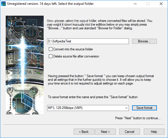Click the 'MP3, 128-256kbps (VBR)' format text
The height and width of the screenshot is (138, 168).
pyautogui.click(x=65, y=108)
